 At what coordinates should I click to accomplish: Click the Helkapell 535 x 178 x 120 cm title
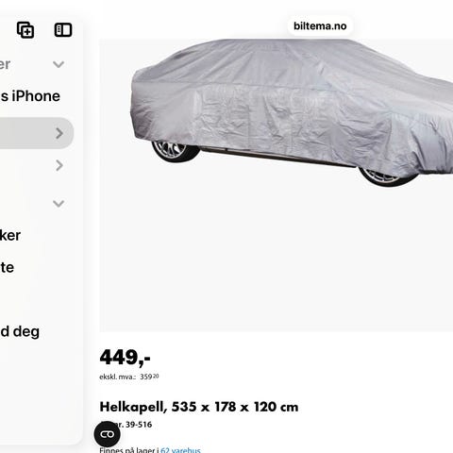tap(199, 407)
